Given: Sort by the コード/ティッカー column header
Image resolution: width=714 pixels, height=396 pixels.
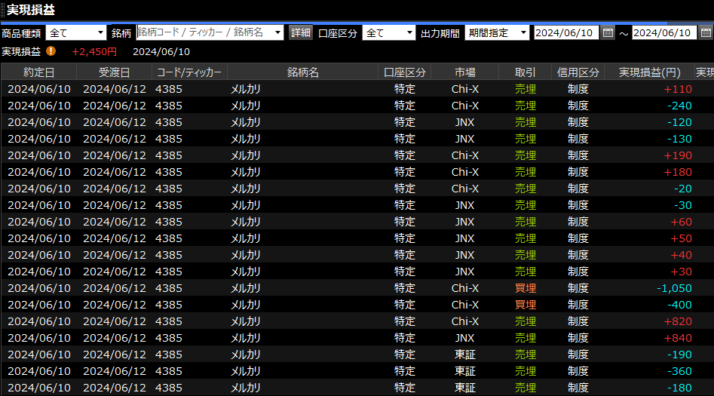Looking at the screenshot, I should (189, 72).
